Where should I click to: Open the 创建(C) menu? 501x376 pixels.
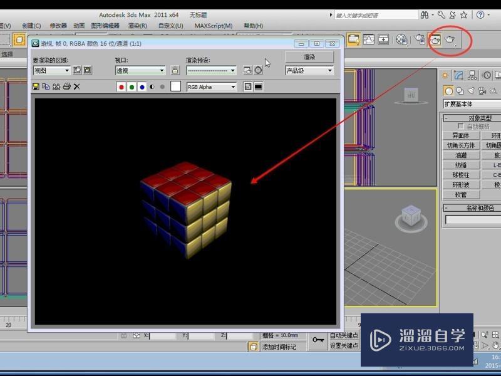tap(31, 26)
